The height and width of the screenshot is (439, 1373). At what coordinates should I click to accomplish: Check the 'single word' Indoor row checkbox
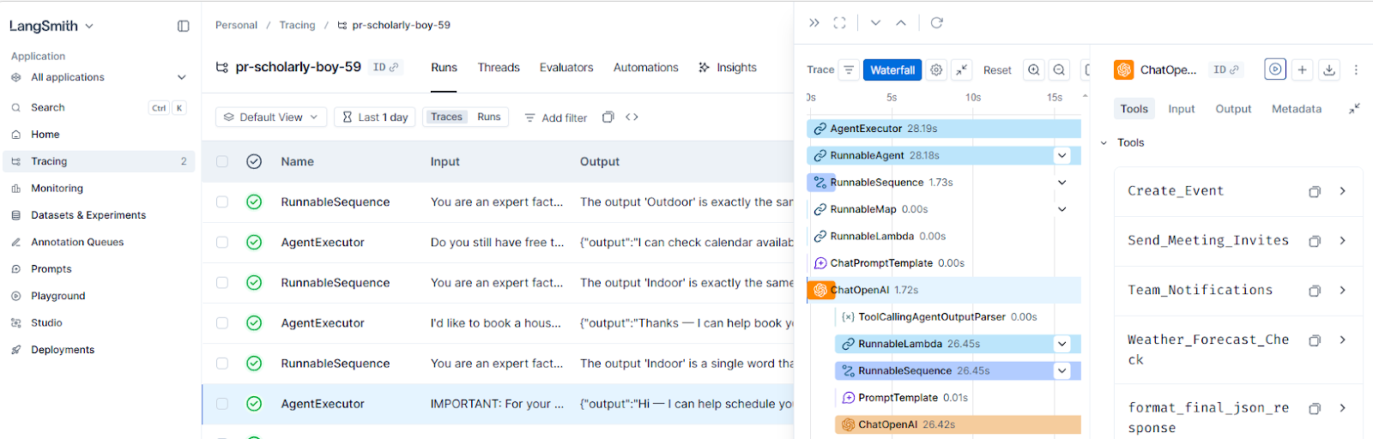pyautogui.click(x=222, y=363)
